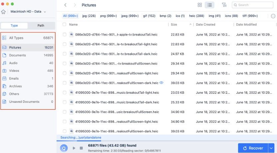Select Documents category in sidebar
Image resolution: width=277 pixels, height=153 pixels.
28,55
